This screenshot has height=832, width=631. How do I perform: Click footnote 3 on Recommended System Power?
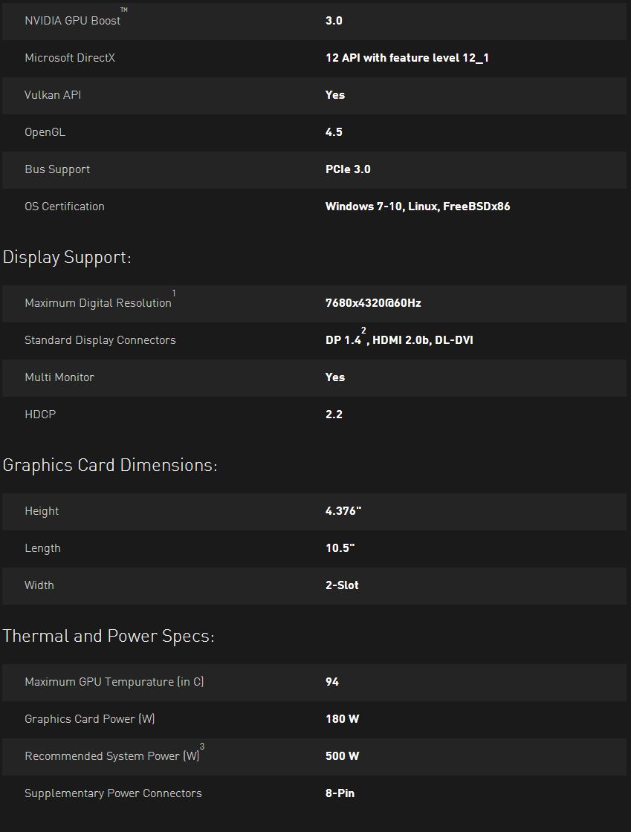[x=201, y=746]
